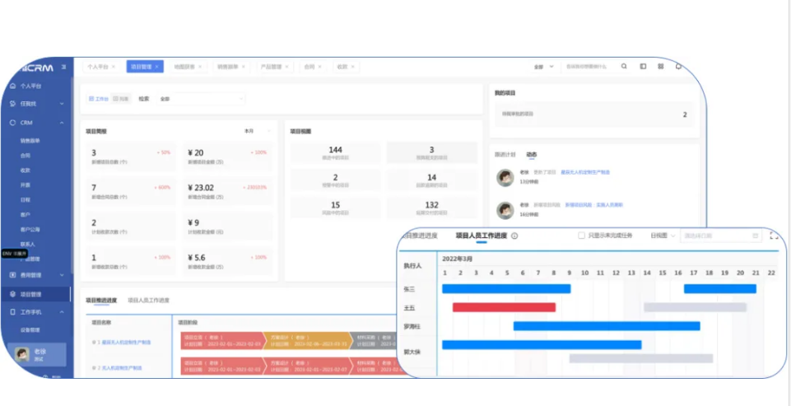Image resolution: width=791 pixels, height=406 pixels.
Task: Click the fullscreen icon in the Gantt panel
Action: pos(775,236)
